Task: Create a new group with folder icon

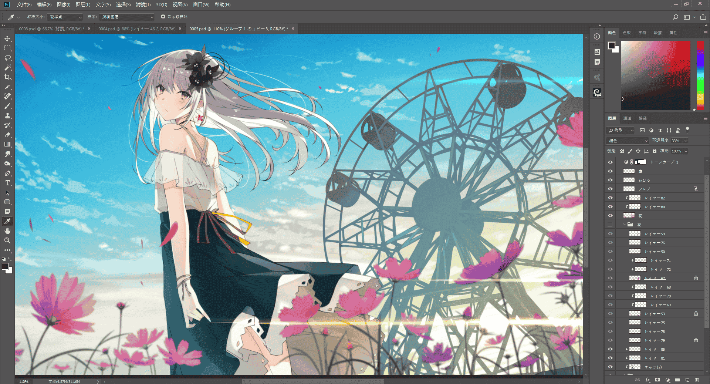Action: [677, 380]
